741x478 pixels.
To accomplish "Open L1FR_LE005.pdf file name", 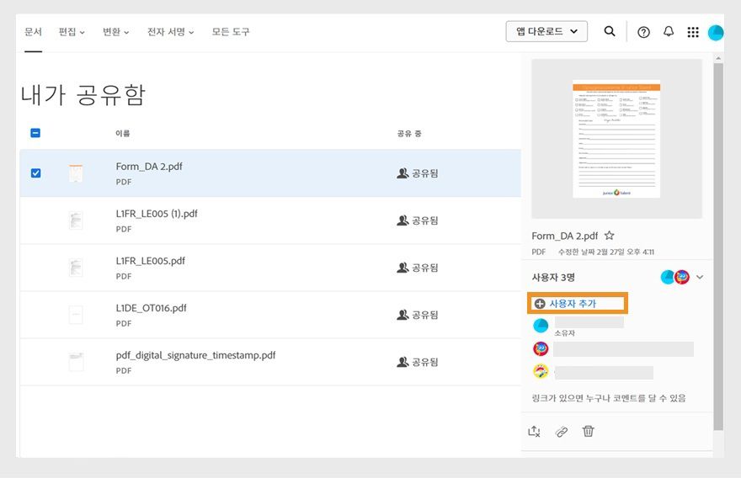I will [150, 261].
